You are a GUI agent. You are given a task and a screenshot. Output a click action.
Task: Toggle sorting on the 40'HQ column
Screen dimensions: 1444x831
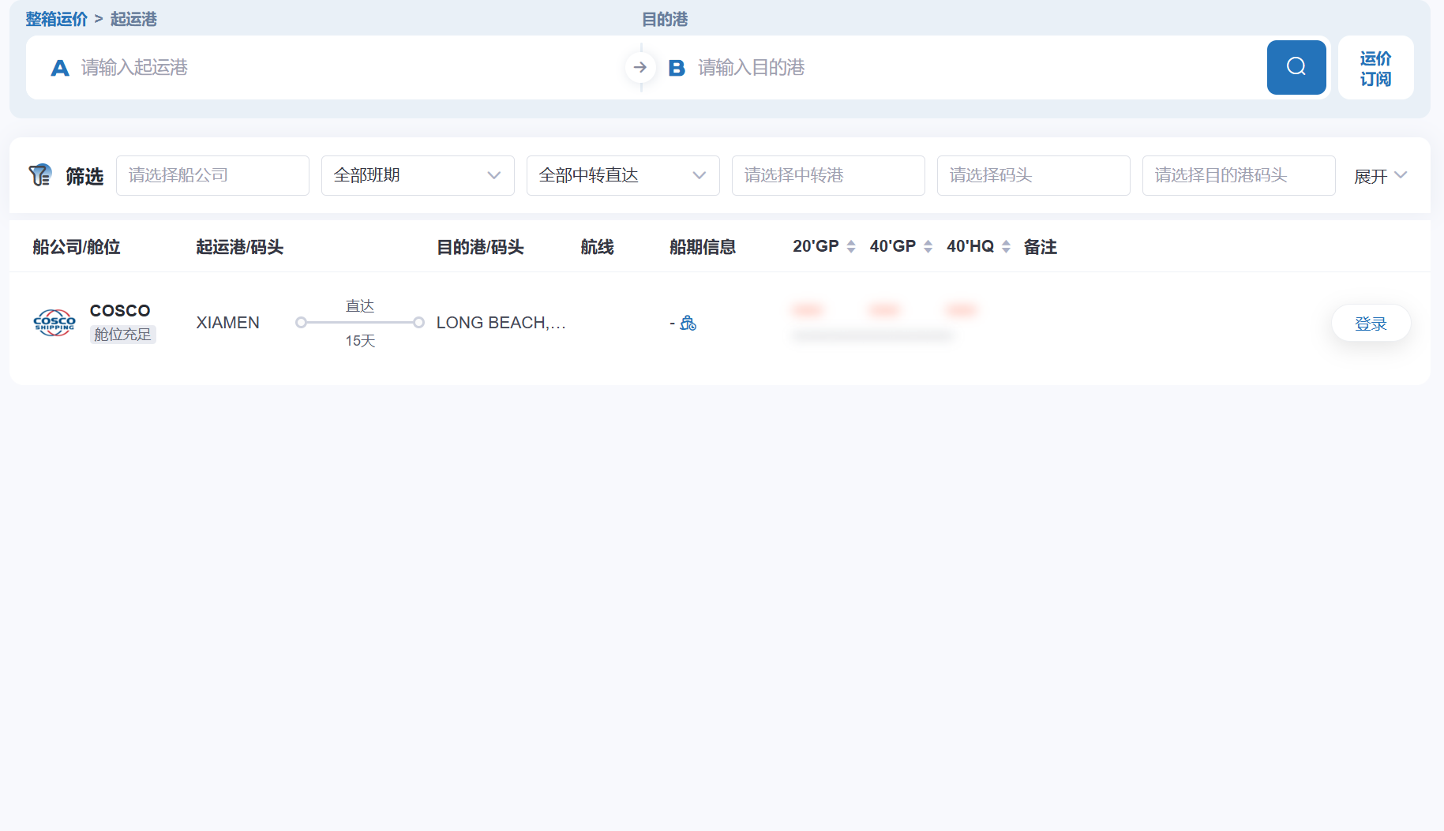(x=1005, y=245)
